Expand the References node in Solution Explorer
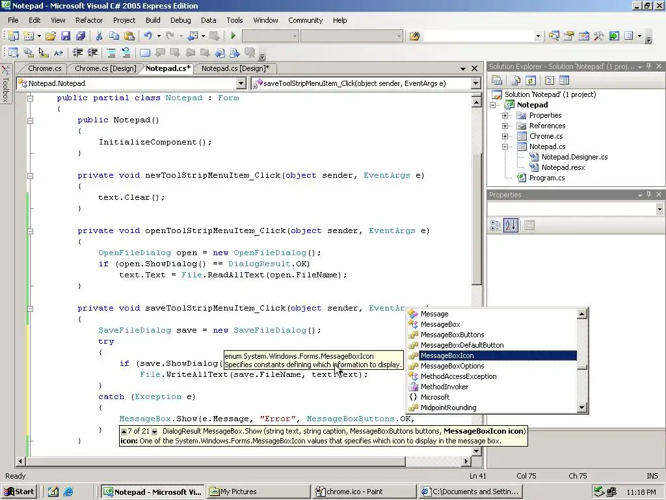Screen dimensions: 666x500 (505, 126)
